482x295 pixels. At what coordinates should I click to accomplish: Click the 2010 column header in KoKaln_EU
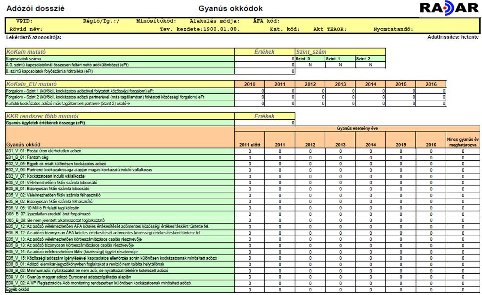(250, 84)
